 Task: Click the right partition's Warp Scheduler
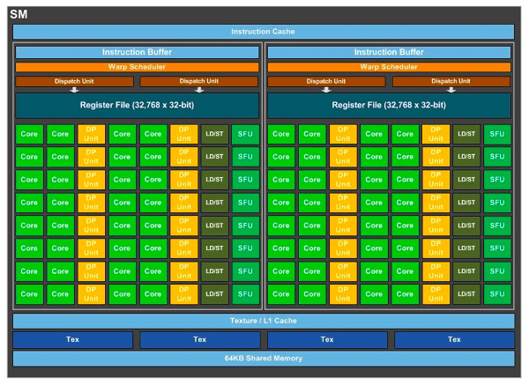pos(389,66)
